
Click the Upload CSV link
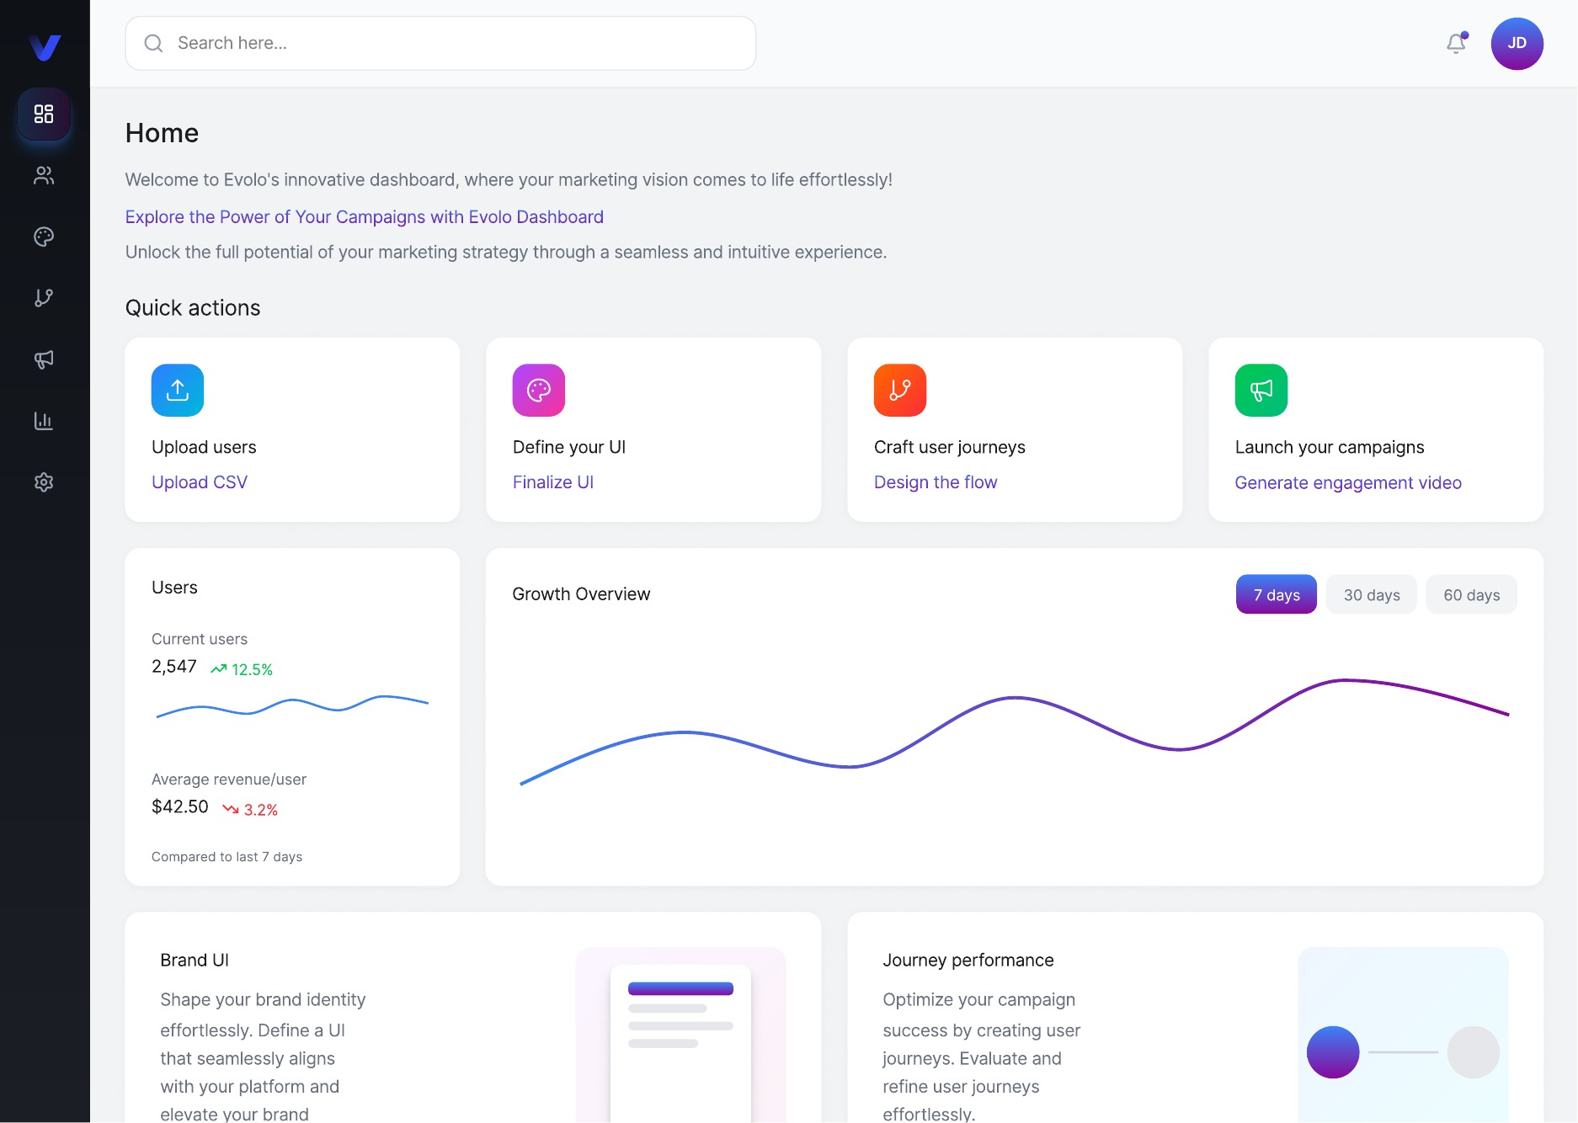(x=200, y=482)
